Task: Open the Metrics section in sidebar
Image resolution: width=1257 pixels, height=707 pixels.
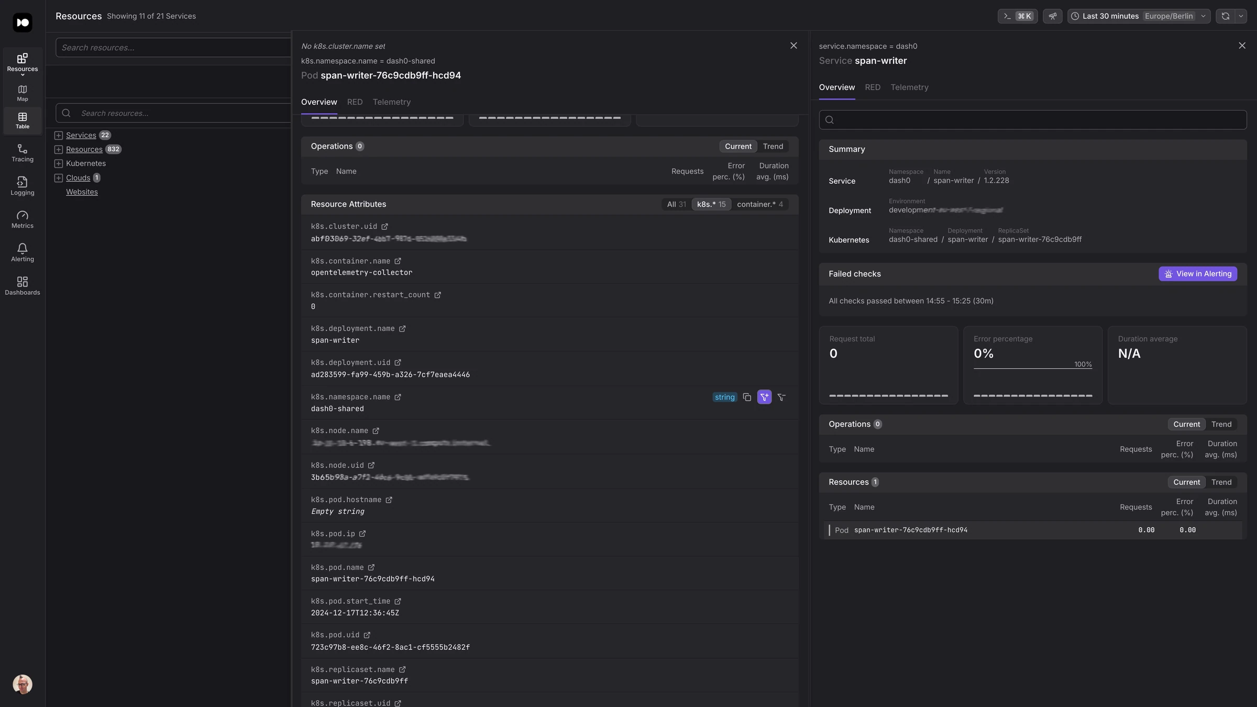Action: point(22,219)
